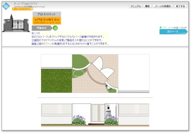Viewport: 191px width, 133px height.
Task: Open the マニュアル manual button
Action: point(136,6)
